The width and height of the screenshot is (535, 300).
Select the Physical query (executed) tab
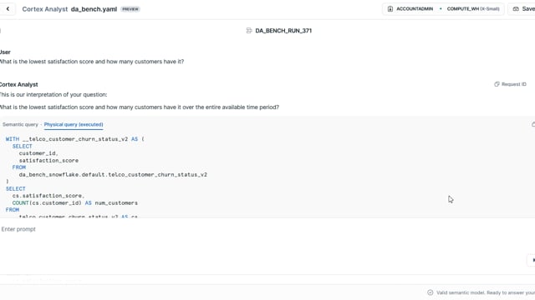point(74,124)
